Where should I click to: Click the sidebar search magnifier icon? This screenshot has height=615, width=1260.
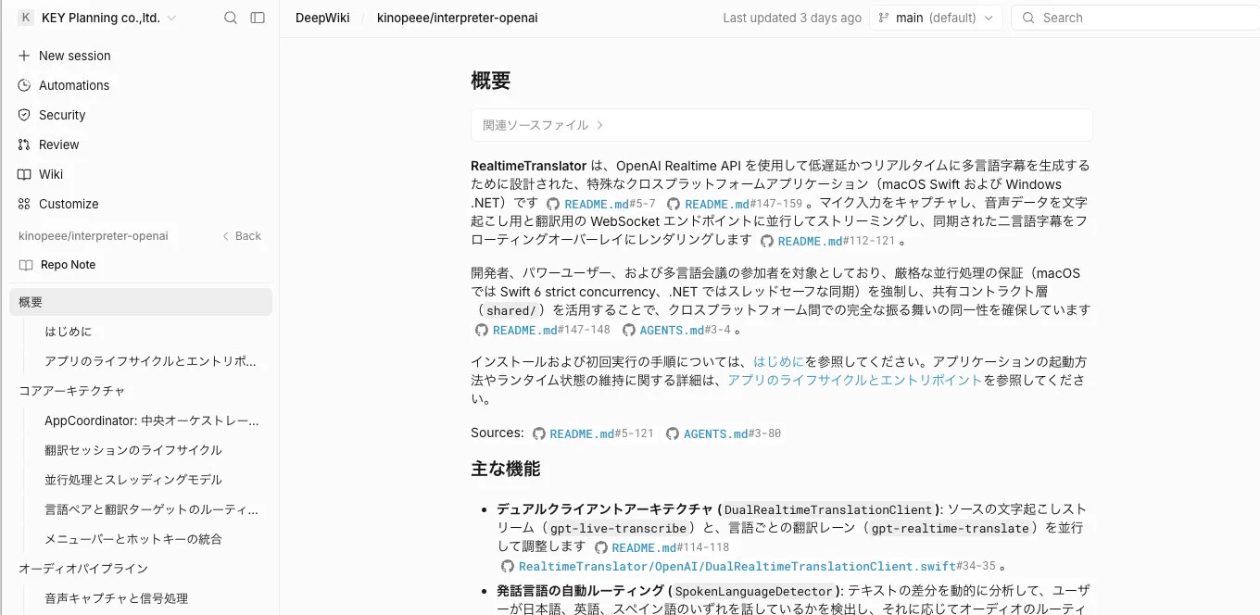(x=231, y=18)
